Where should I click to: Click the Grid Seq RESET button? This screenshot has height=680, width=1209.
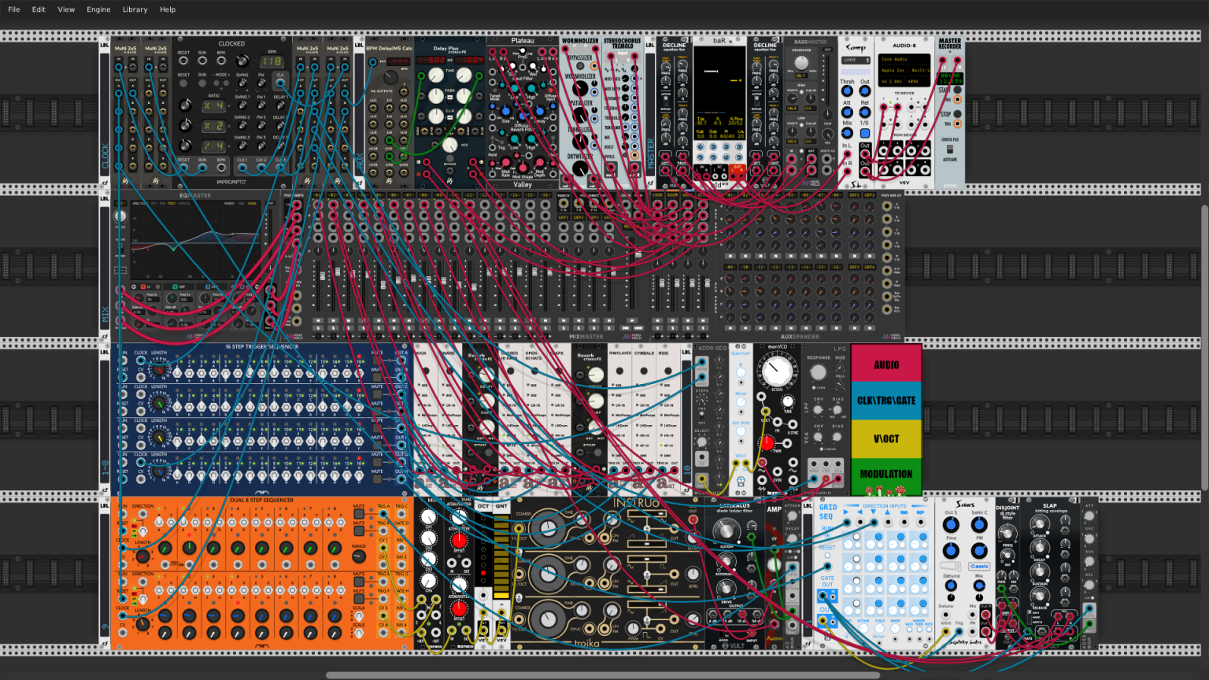pos(827,555)
